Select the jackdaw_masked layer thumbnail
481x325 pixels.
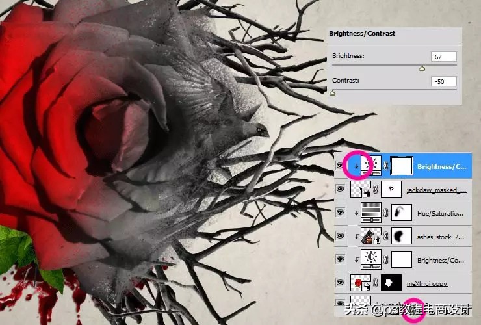coord(361,189)
